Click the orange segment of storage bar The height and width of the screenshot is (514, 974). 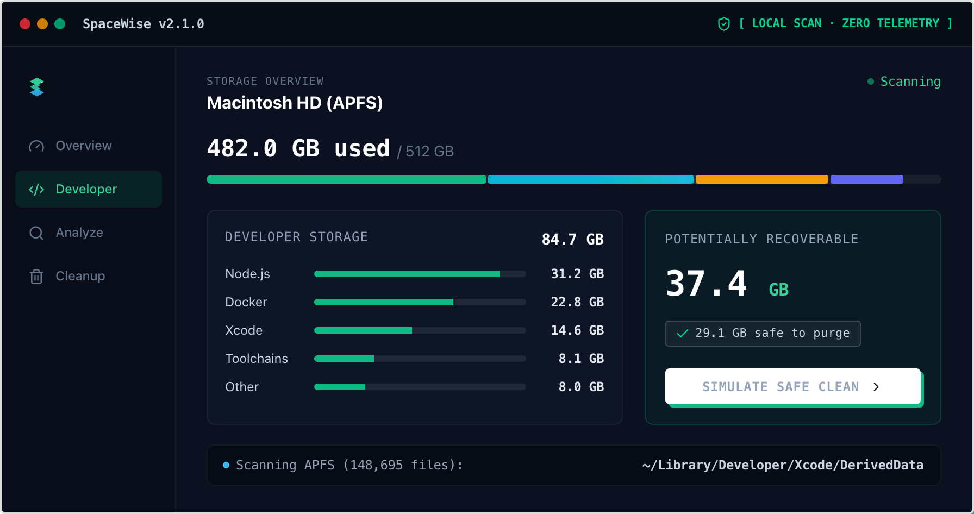click(x=762, y=179)
